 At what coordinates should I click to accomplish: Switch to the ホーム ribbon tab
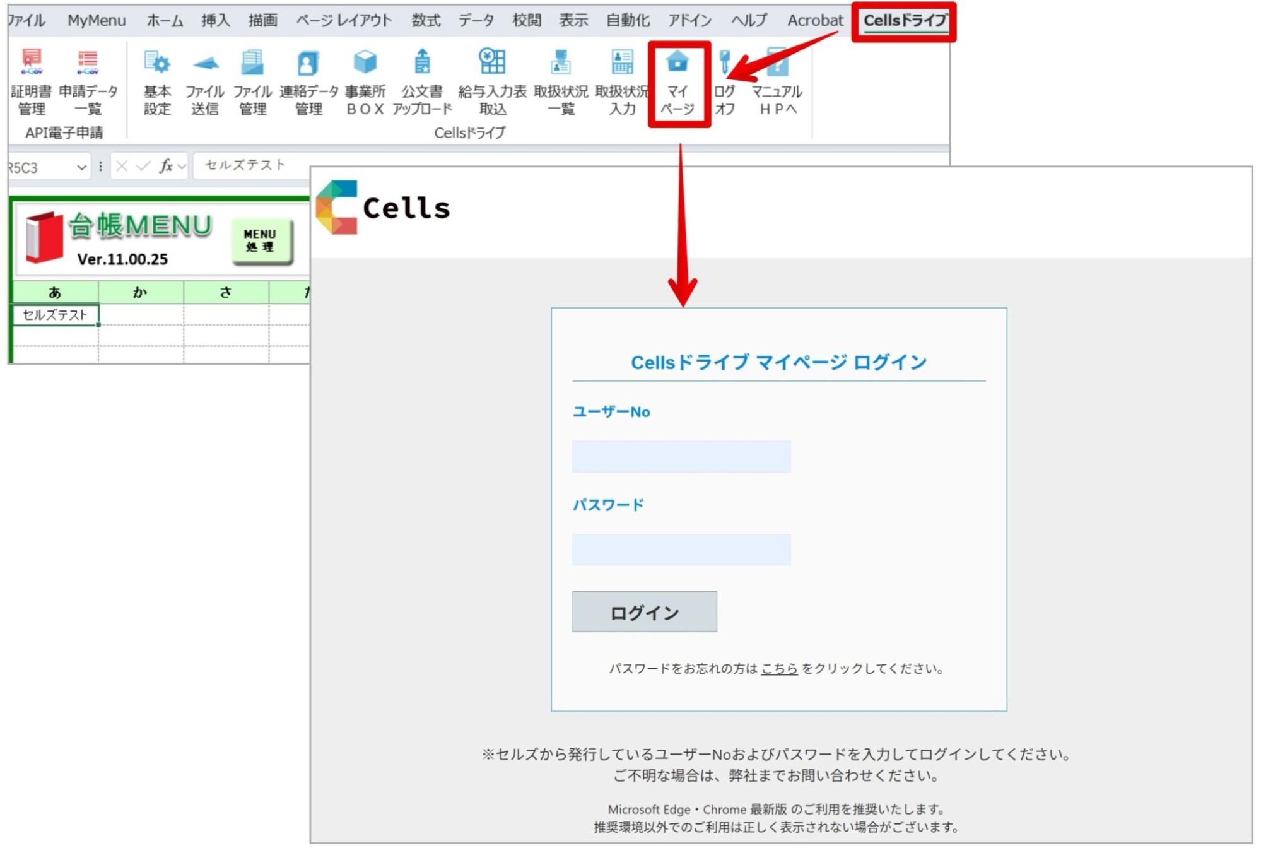[x=165, y=20]
